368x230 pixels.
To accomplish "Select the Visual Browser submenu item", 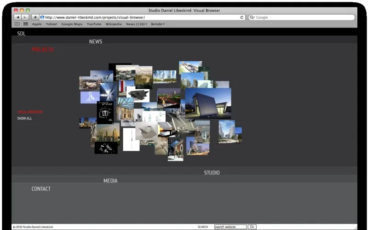I will coord(30,112).
